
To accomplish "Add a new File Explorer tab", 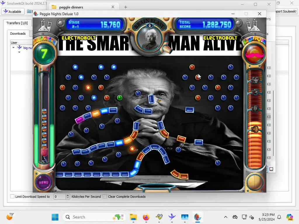I will 126,7.
